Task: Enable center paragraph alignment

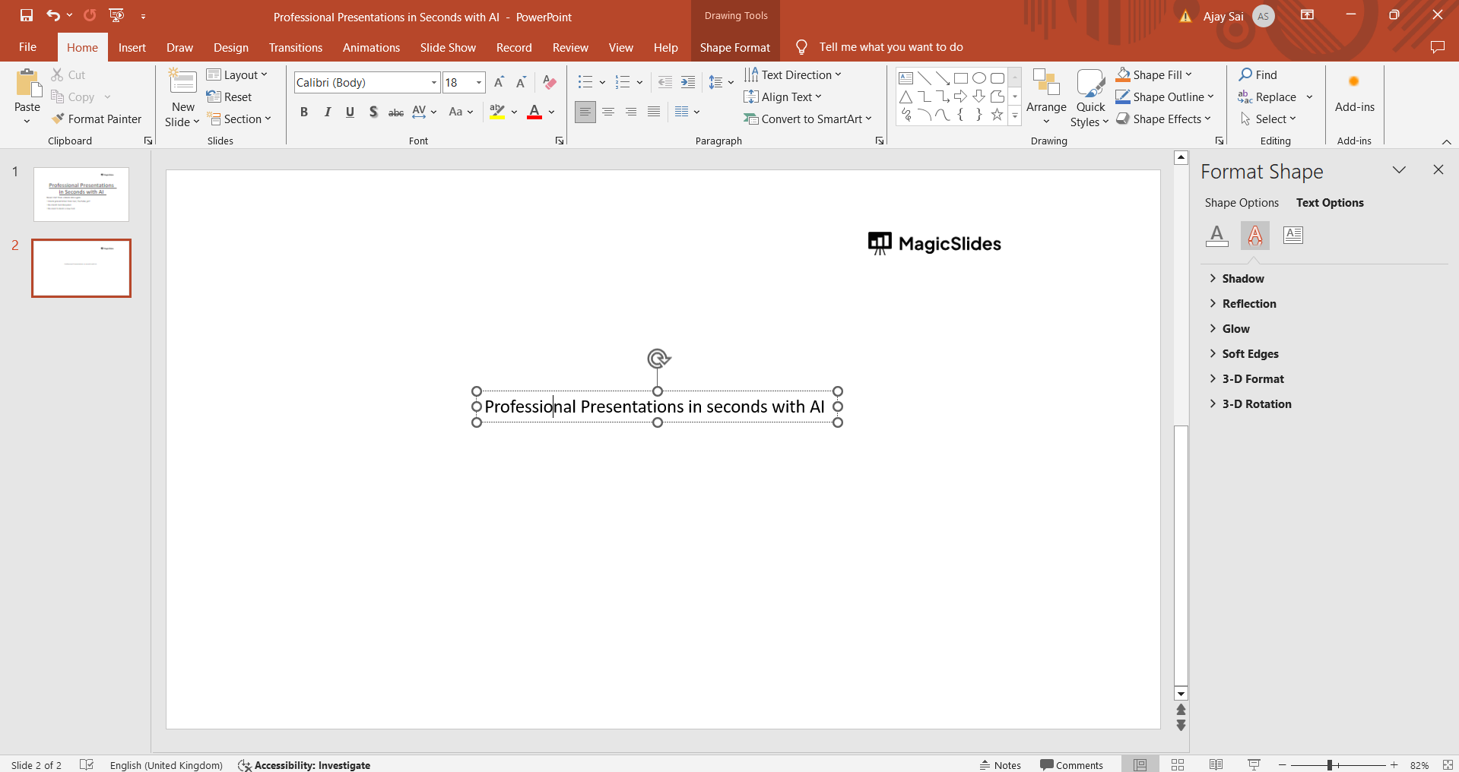Action: [x=608, y=112]
